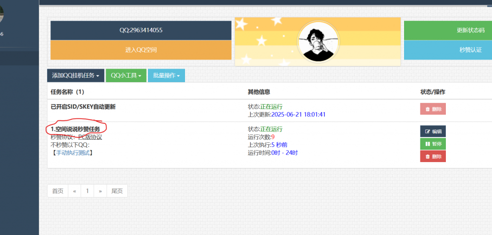Click the faded 删除 button in the SID/SKEY row
Image resolution: width=492 pixels, height=235 pixels.
point(433,109)
